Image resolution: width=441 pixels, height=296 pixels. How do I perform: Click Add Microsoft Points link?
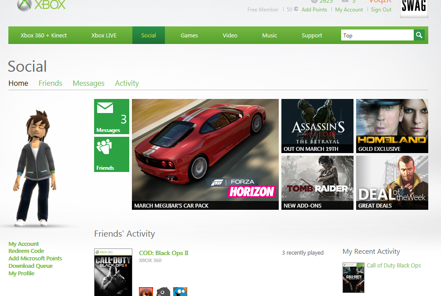pos(35,258)
